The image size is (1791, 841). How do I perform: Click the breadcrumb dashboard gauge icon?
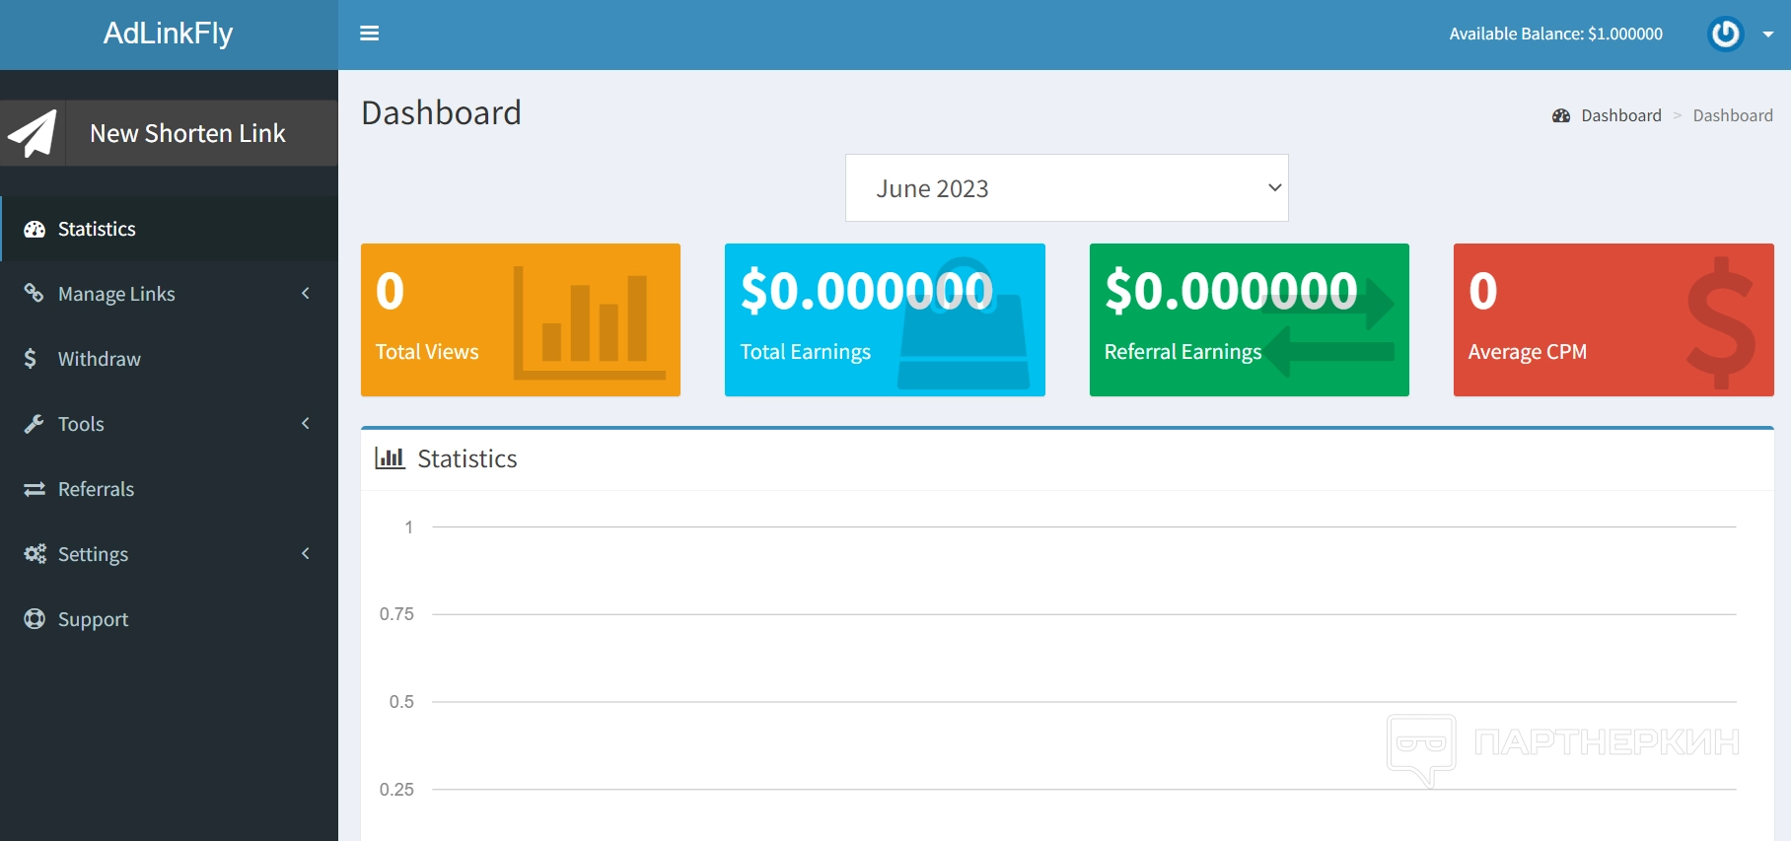click(1561, 115)
